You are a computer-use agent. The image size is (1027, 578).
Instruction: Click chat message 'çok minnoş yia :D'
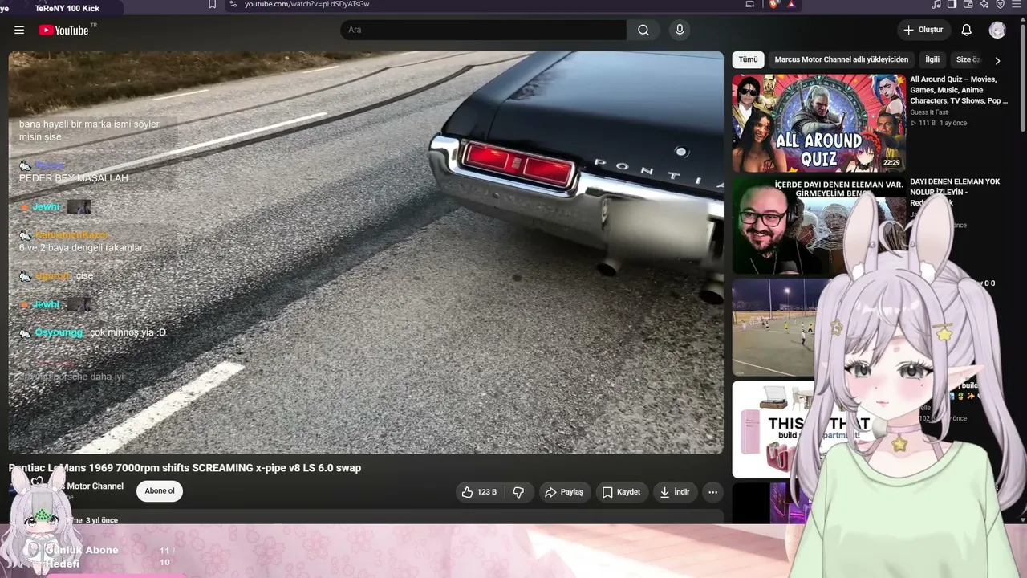[128, 332]
